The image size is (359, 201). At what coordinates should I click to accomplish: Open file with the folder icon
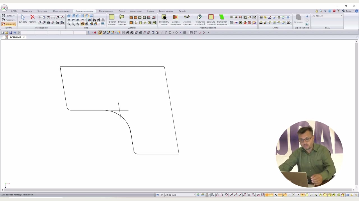[x=6, y=33]
